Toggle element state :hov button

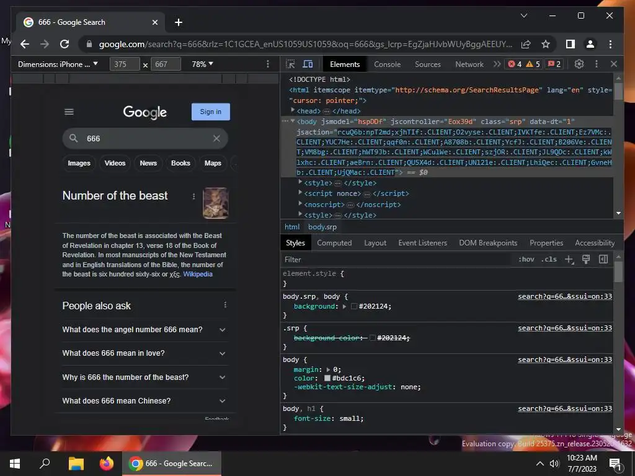coord(526,260)
